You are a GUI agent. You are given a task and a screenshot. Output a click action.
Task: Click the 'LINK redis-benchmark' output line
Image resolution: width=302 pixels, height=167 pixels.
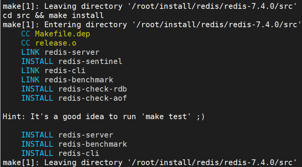point(67,80)
